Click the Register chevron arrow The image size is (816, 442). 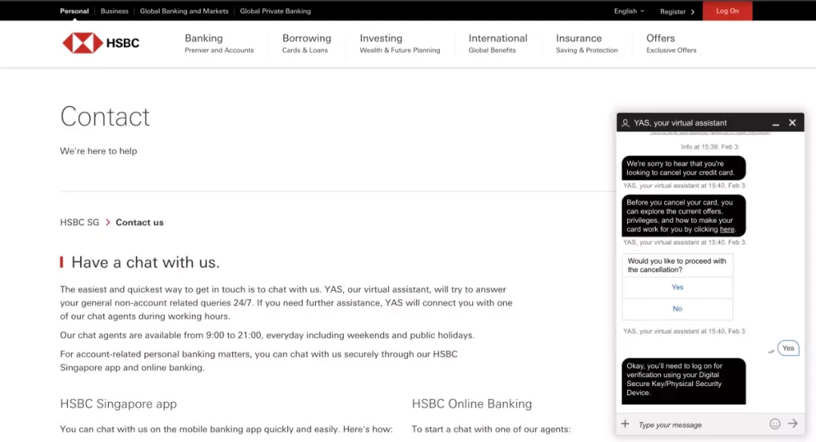click(x=693, y=11)
